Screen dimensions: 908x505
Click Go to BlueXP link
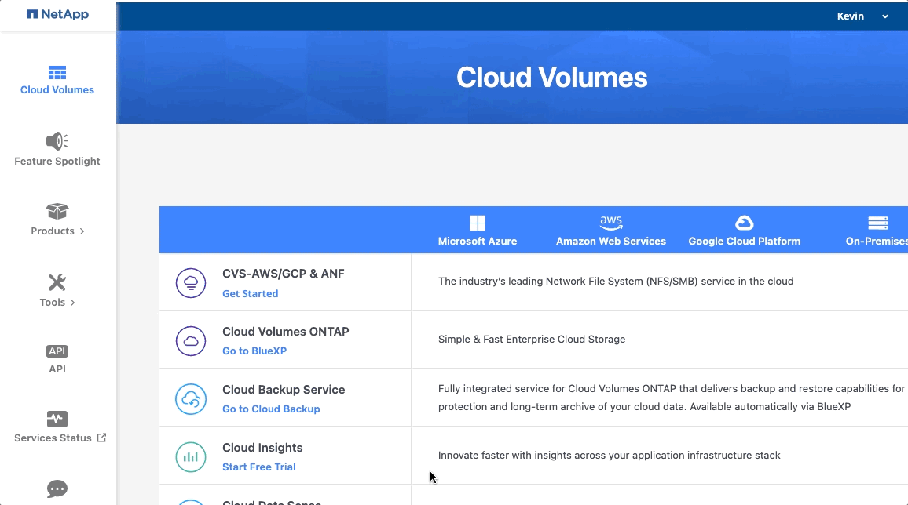[x=254, y=351]
